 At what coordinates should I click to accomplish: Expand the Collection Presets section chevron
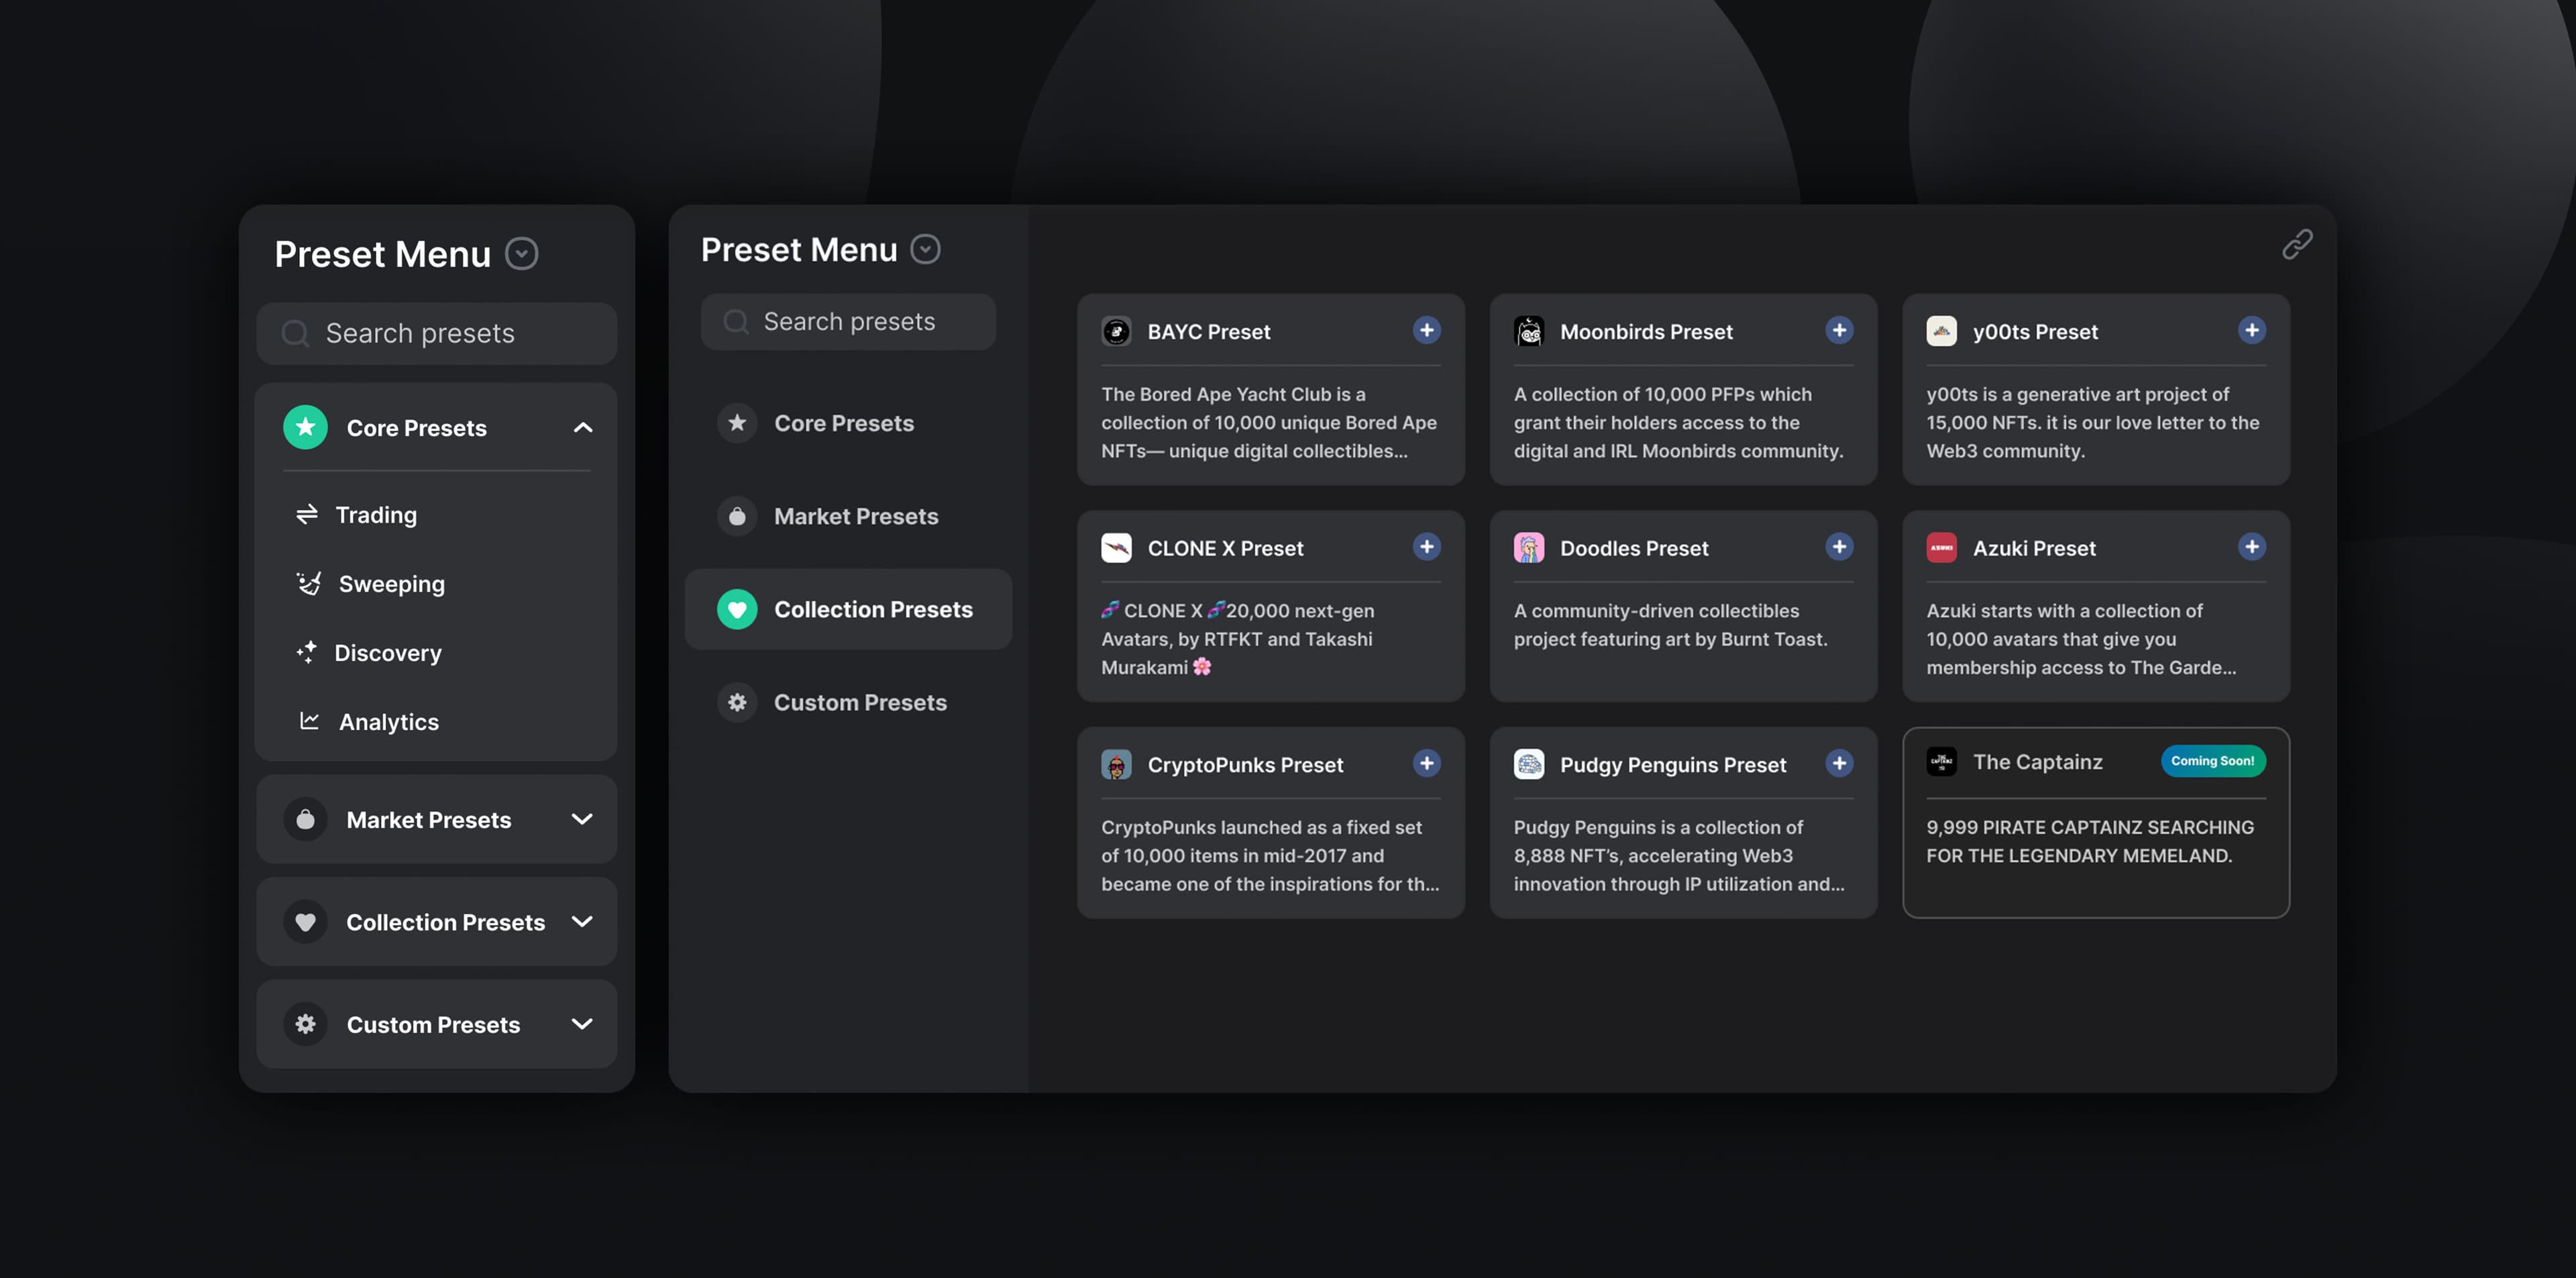click(x=582, y=922)
